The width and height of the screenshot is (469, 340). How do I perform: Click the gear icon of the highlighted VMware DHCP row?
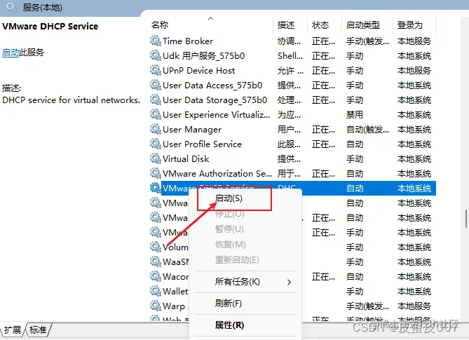tap(155, 188)
